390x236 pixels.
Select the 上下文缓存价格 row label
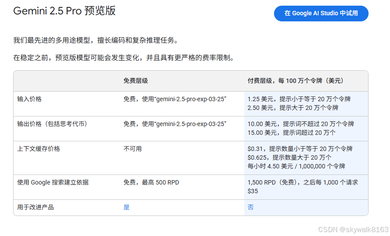(39, 149)
